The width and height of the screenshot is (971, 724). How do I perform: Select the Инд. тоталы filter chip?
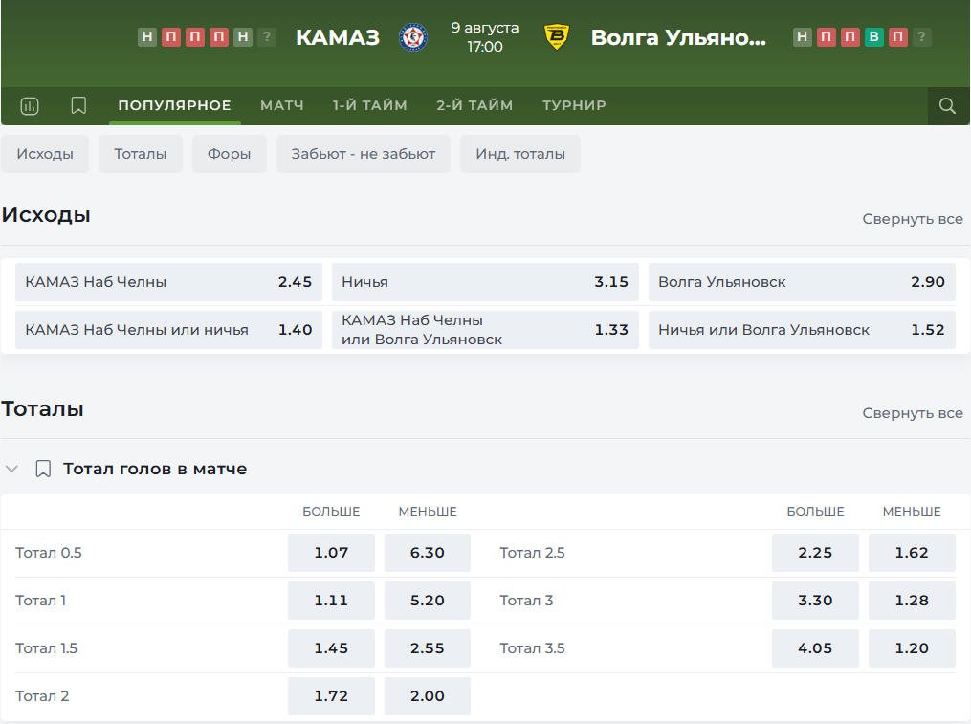click(x=520, y=154)
